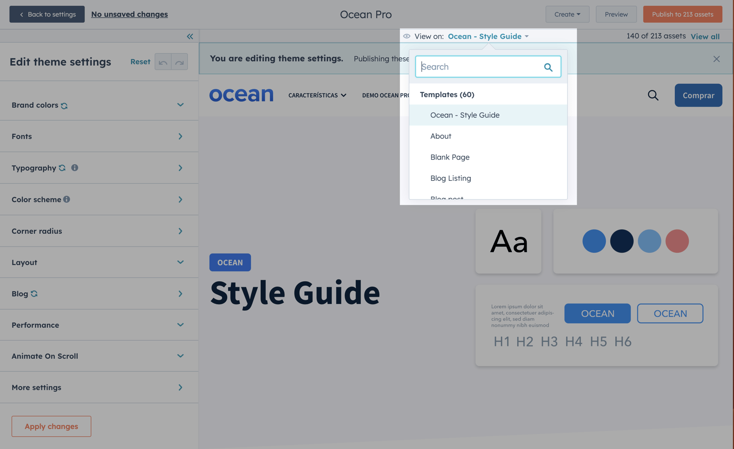This screenshot has height=449, width=734.
Task: Click the sync icon next to Brand colors
Action: pos(64,105)
